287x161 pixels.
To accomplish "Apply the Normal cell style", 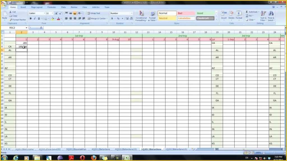I will pos(167,13).
